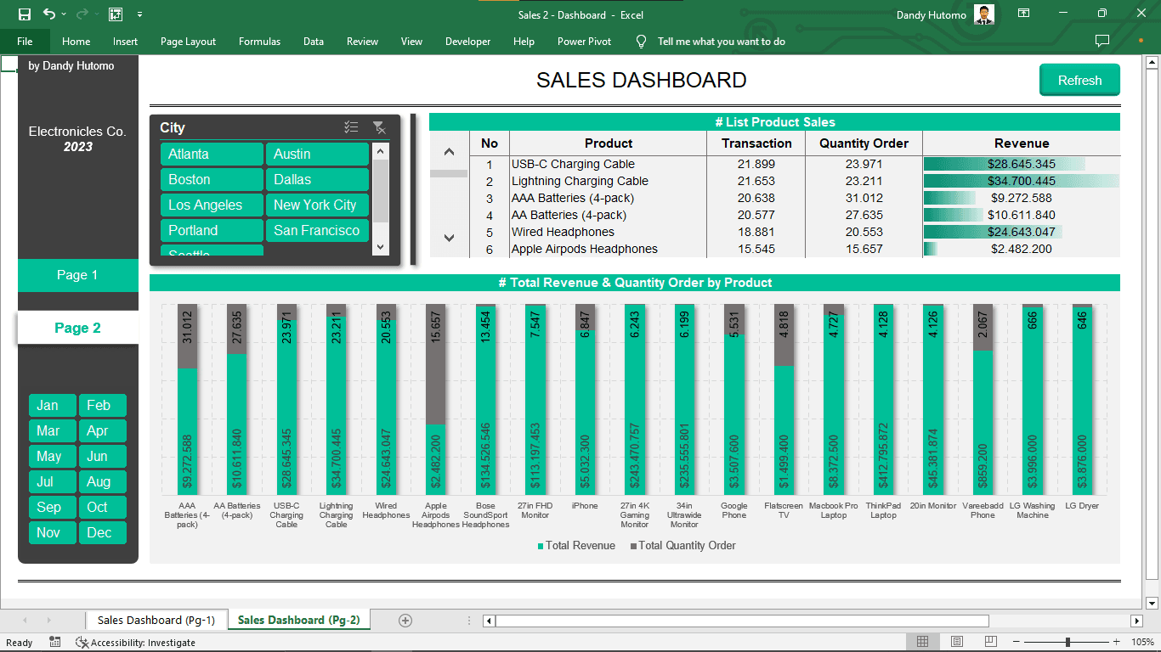Go to Page 1 navigation button
This screenshot has height=652, width=1161.
click(77, 275)
